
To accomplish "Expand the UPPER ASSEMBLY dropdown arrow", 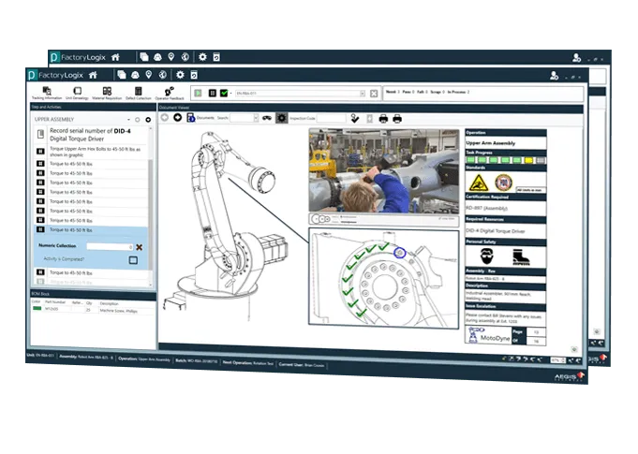I will click(128, 120).
